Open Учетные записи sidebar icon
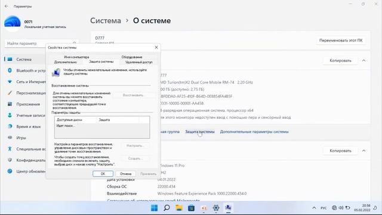382x215 pixels. pyautogui.click(x=10, y=115)
